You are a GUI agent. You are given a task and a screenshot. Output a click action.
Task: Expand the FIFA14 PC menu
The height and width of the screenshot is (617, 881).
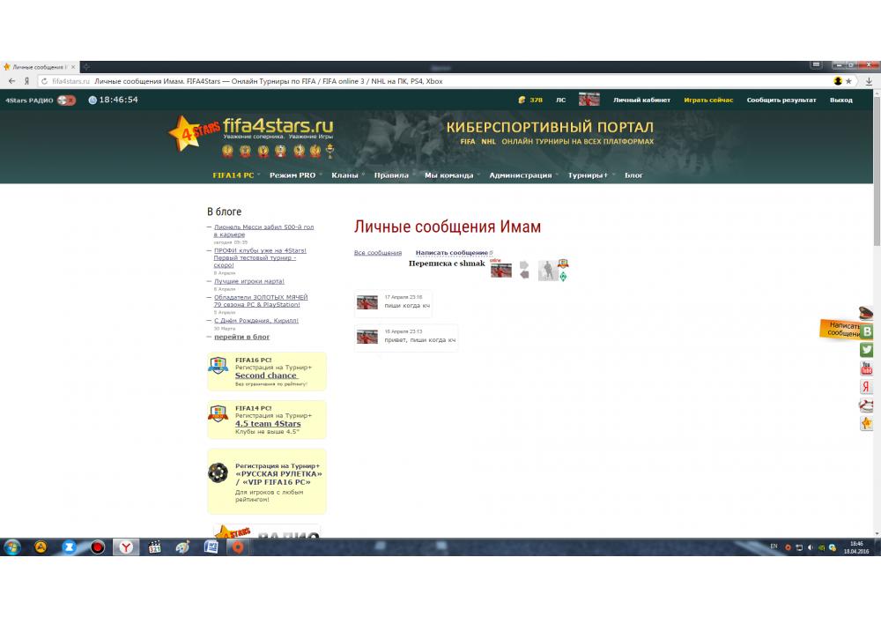click(x=233, y=175)
